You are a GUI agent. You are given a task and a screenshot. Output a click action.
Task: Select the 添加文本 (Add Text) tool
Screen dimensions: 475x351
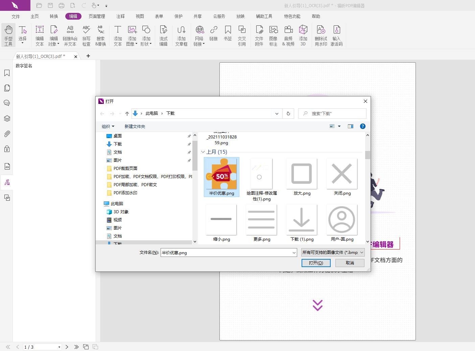pyautogui.click(x=118, y=35)
